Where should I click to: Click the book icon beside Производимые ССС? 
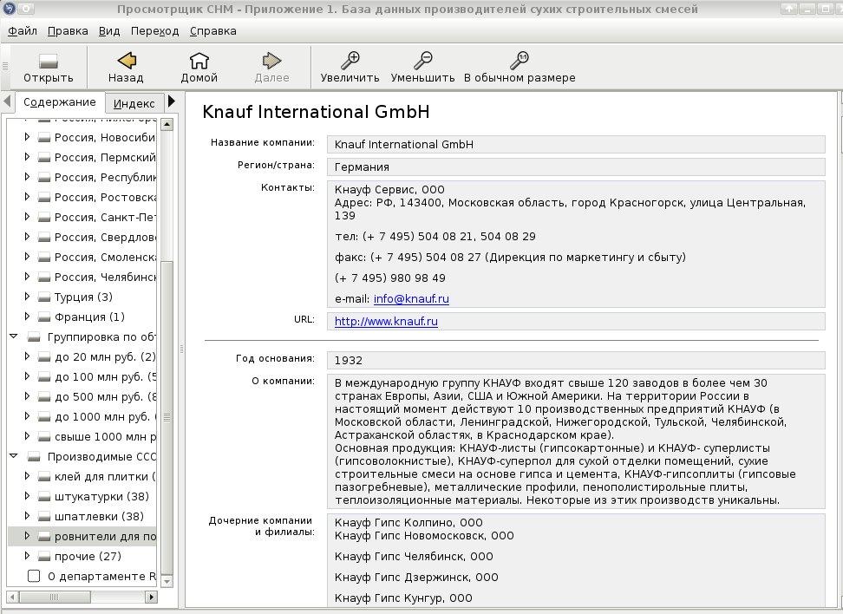34,457
